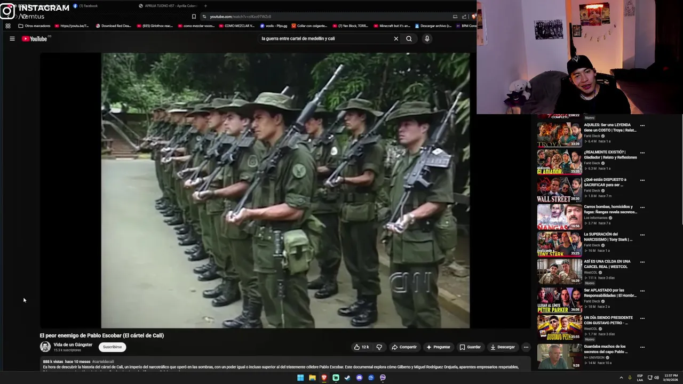This screenshot has height=384, width=683.
Task: Open the voxiis - Pfps.gg bookmark
Action: coord(274,26)
